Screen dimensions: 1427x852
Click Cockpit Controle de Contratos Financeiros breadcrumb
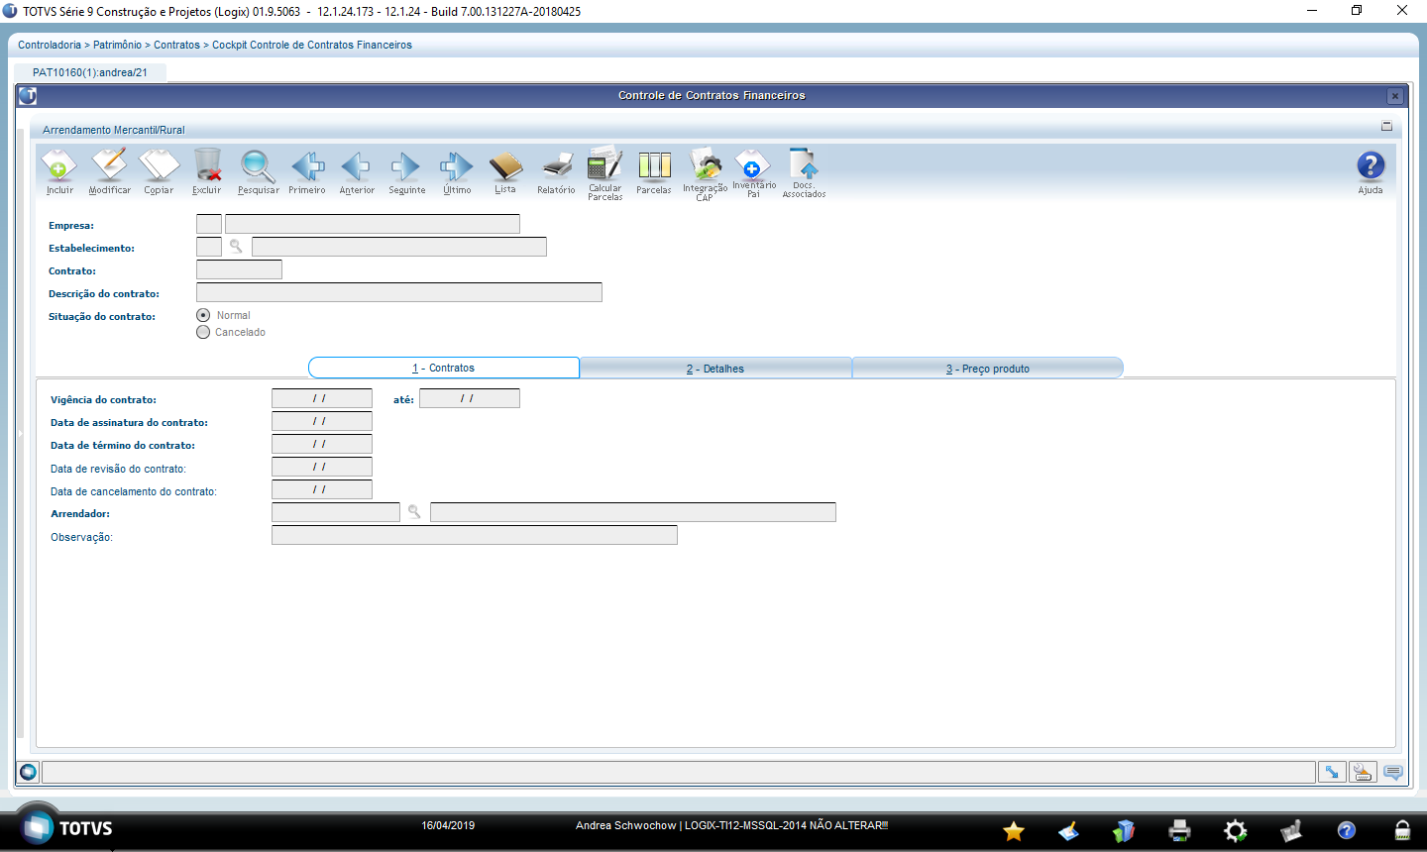(312, 45)
